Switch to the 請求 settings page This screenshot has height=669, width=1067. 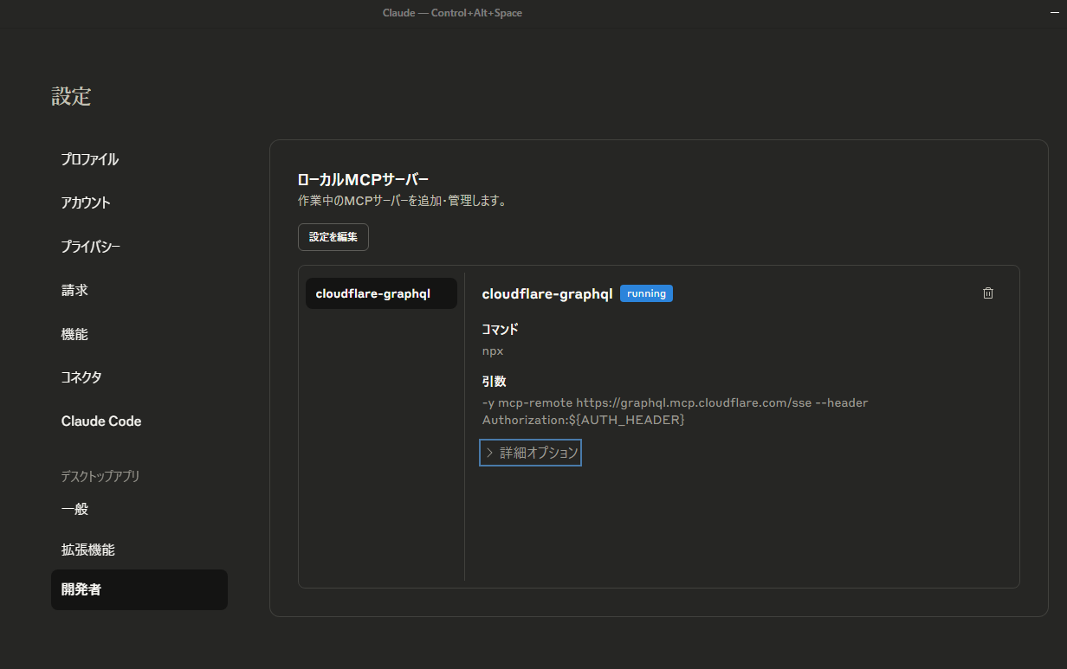tap(74, 290)
